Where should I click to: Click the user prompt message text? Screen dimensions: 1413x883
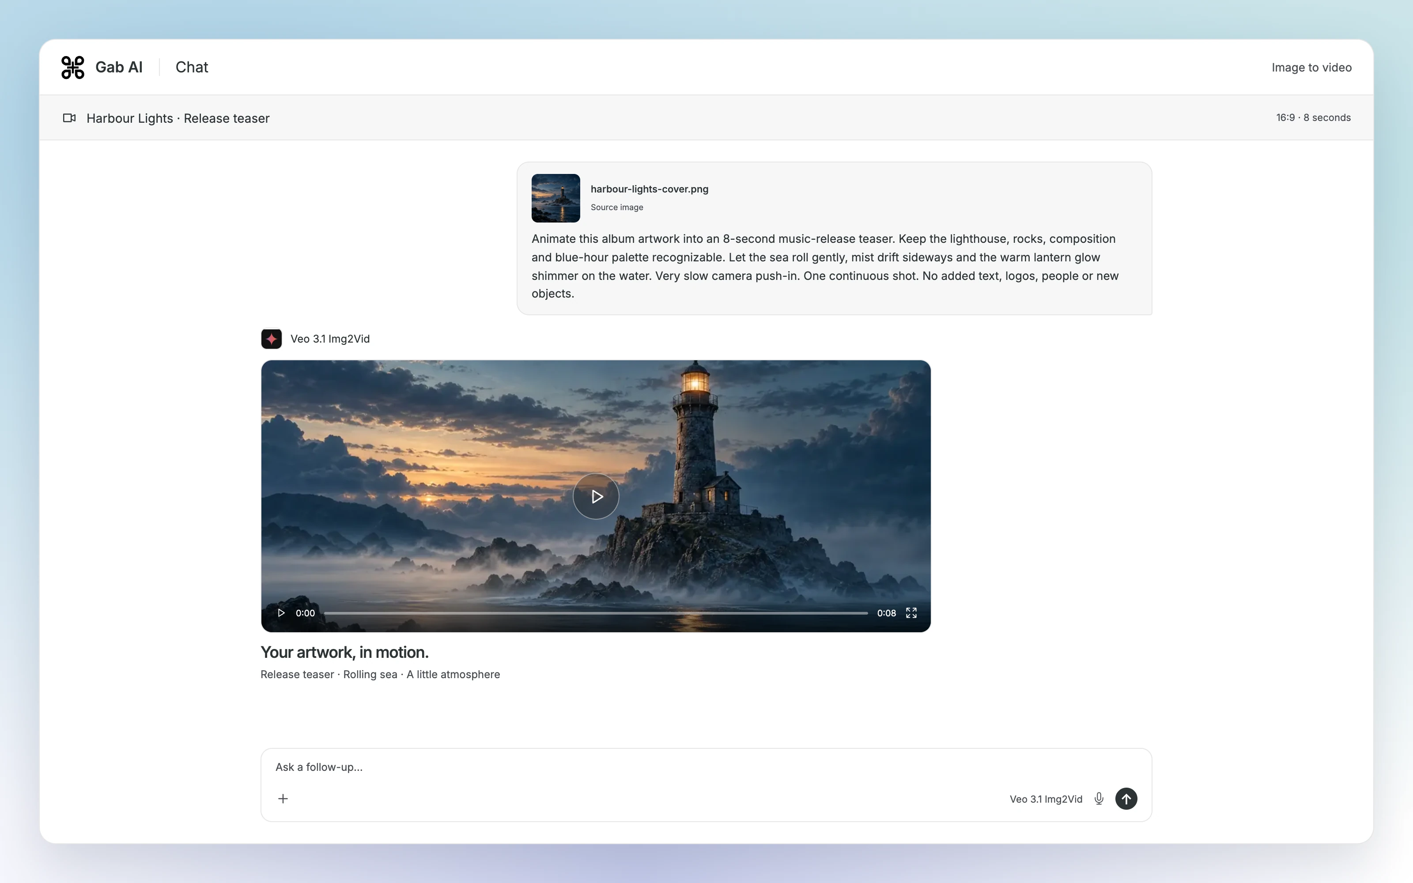point(824,266)
